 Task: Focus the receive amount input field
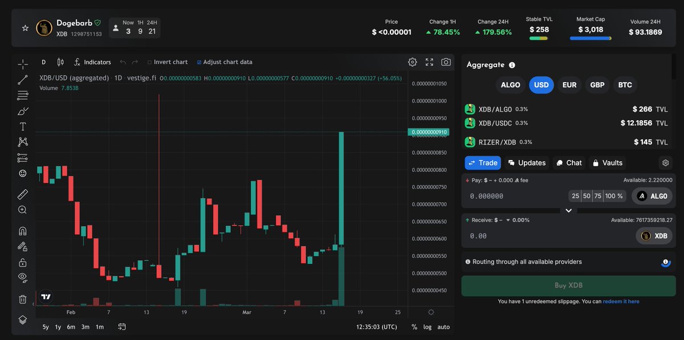point(547,236)
